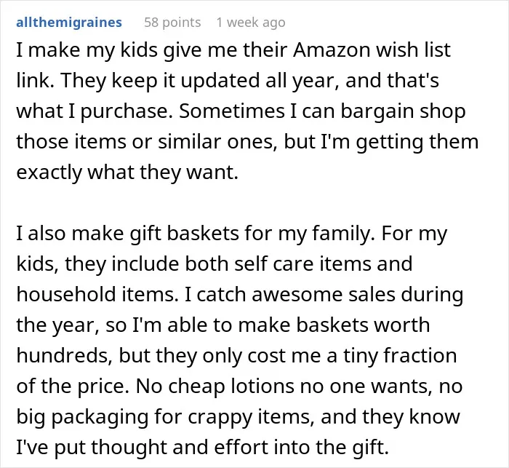Image resolution: width=509 pixels, height=468 pixels.
Task: Click the phrase updated all year
Action: (x=260, y=81)
